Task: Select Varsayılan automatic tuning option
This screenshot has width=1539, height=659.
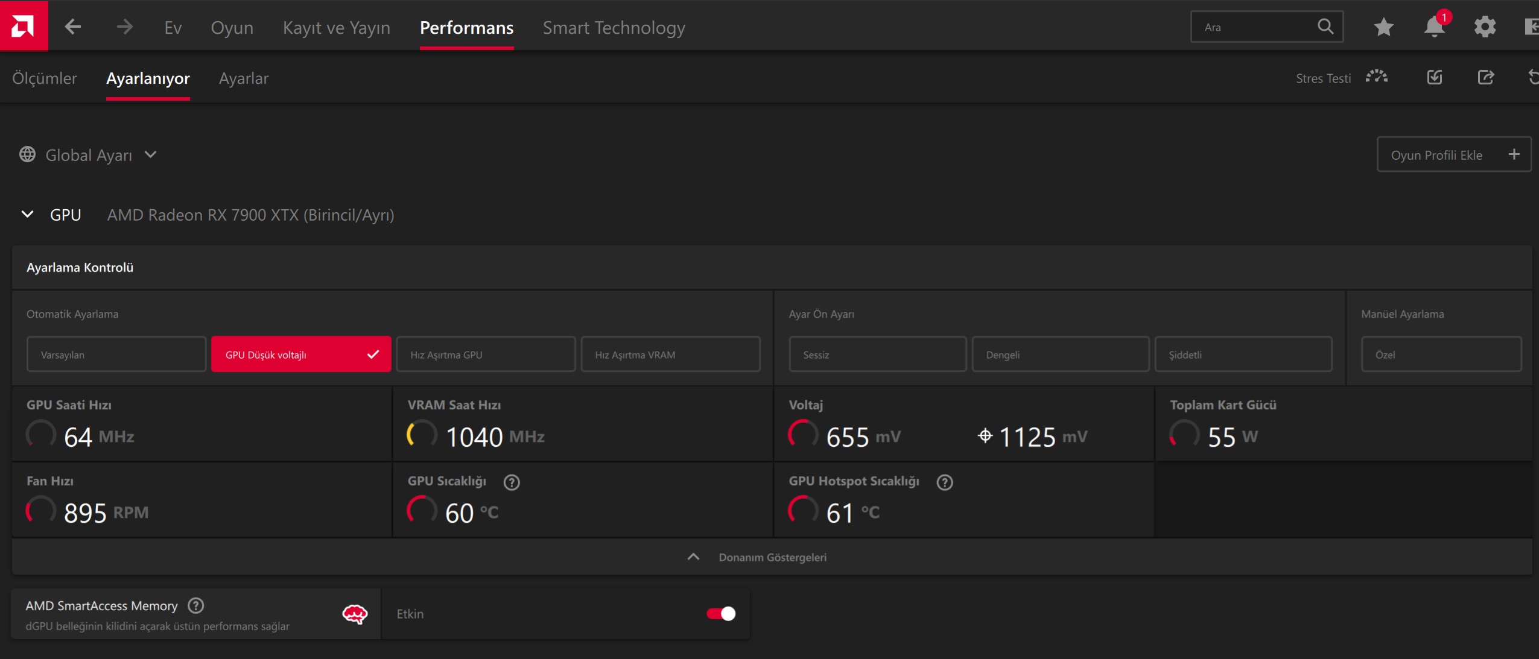Action: 116,354
